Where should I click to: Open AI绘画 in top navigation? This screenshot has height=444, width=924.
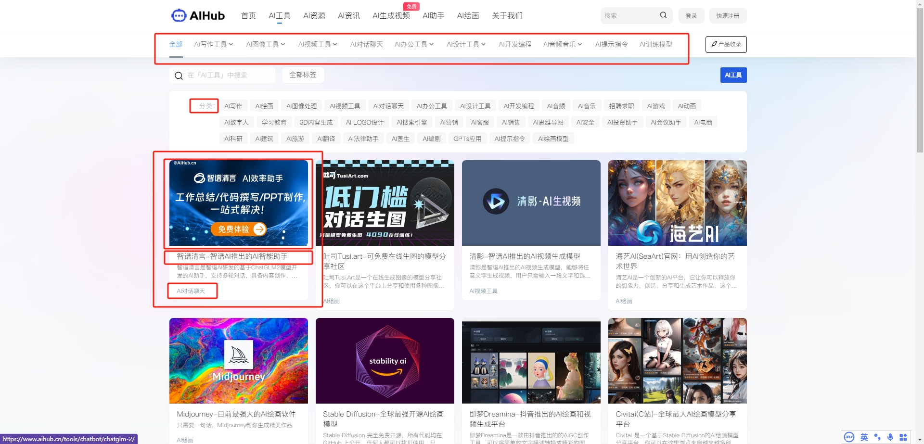tap(468, 15)
